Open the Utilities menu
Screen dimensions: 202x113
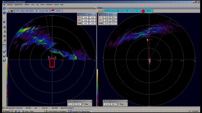pyautogui.click(x=27, y=4)
